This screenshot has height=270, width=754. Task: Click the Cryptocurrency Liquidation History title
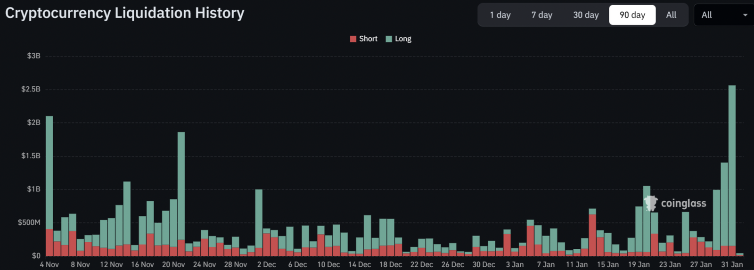[x=125, y=13]
